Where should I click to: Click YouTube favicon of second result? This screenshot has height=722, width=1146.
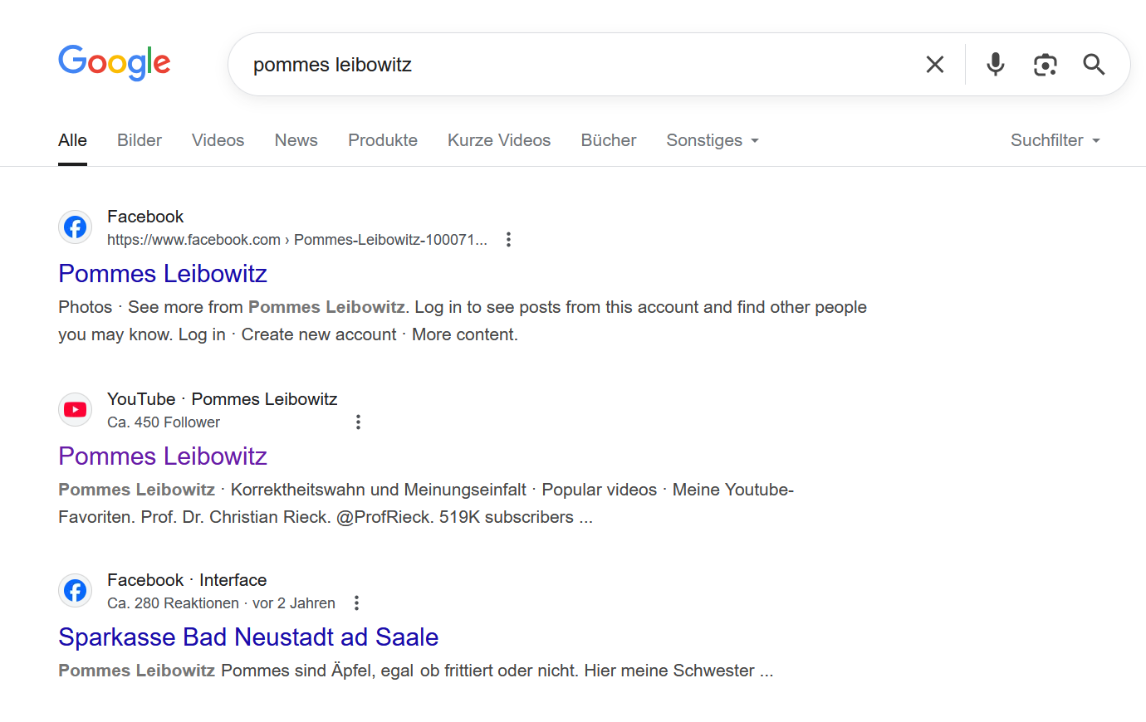tap(76, 410)
